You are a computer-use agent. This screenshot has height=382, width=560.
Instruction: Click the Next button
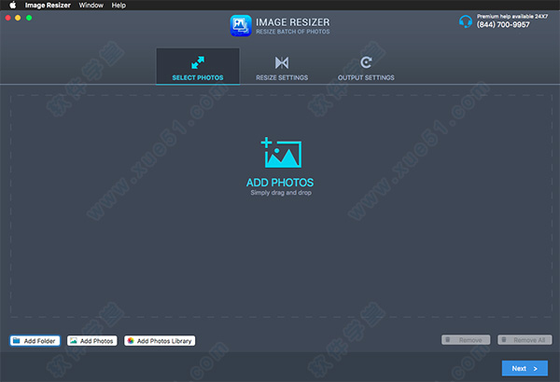tap(525, 368)
